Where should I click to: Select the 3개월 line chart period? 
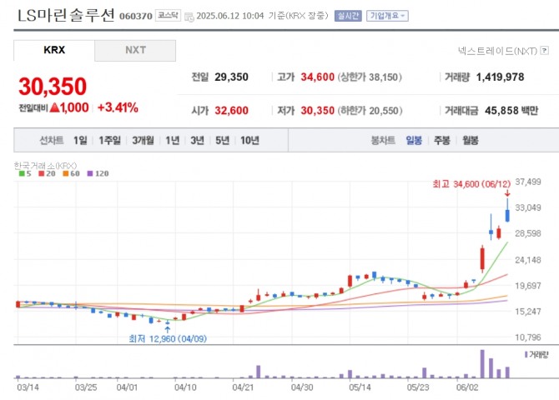(143, 140)
